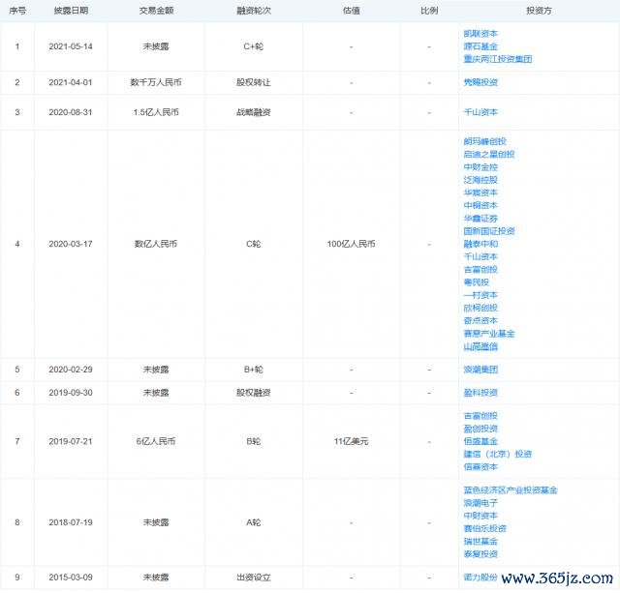Open the 朗玛峰创投 investor link
The height and width of the screenshot is (593, 620).
pos(484,141)
